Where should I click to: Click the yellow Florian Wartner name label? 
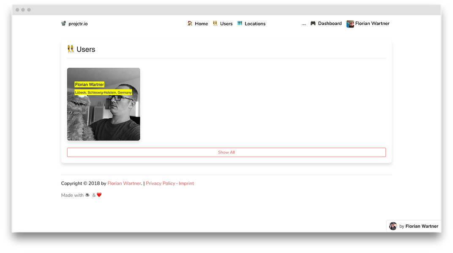[x=89, y=84]
